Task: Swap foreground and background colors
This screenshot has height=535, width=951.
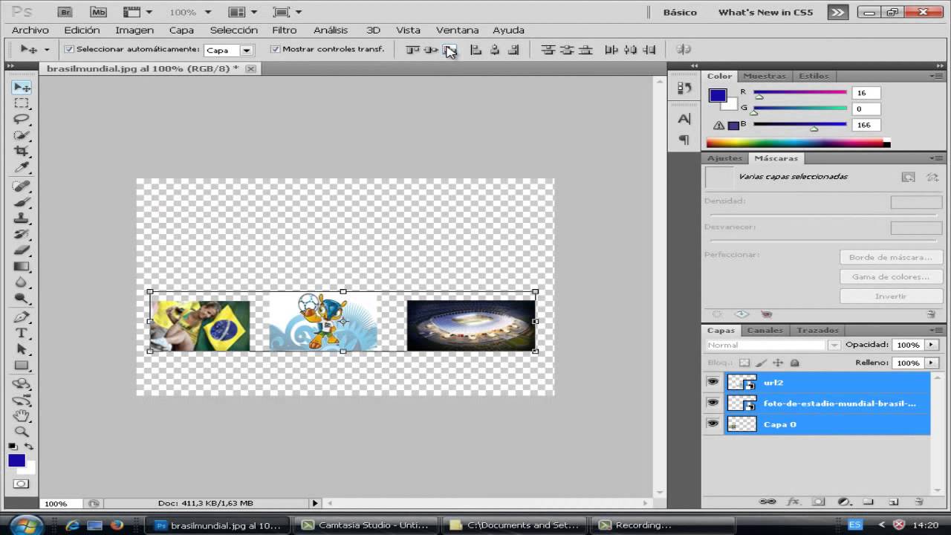Action: (29, 447)
